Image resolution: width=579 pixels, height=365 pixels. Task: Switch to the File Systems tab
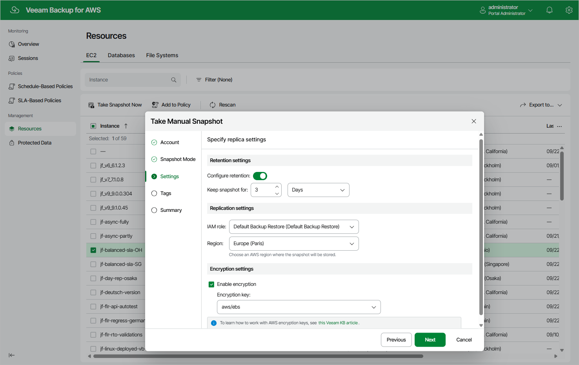[162, 55]
